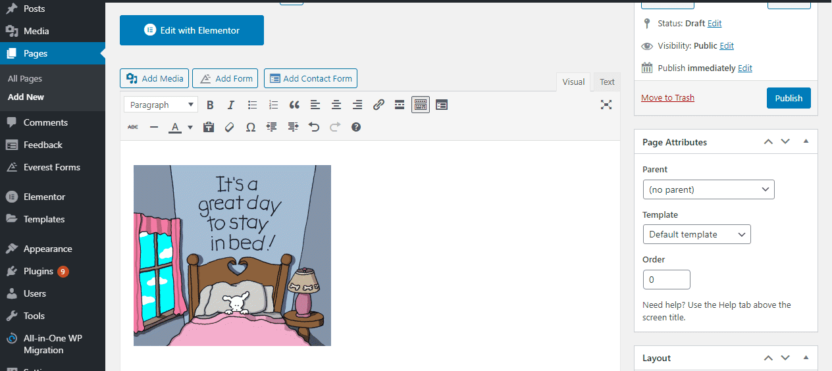Open Feedback in the sidebar
The image size is (832, 371).
tap(53, 145)
